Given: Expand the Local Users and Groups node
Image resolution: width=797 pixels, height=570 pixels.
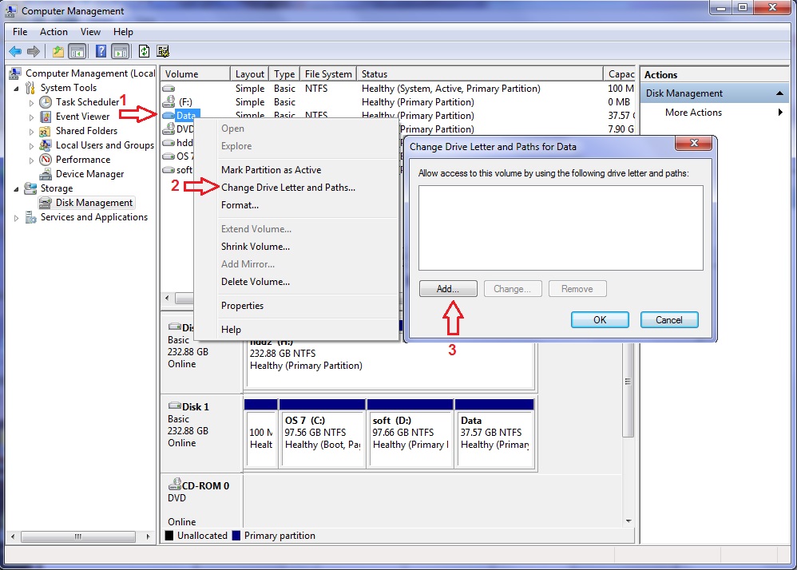Looking at the screenshot, I should 31,146.
